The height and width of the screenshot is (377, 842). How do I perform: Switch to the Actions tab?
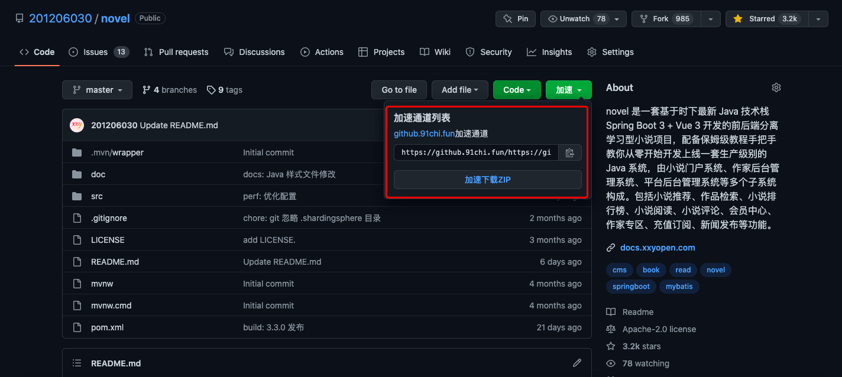point(322,52)
